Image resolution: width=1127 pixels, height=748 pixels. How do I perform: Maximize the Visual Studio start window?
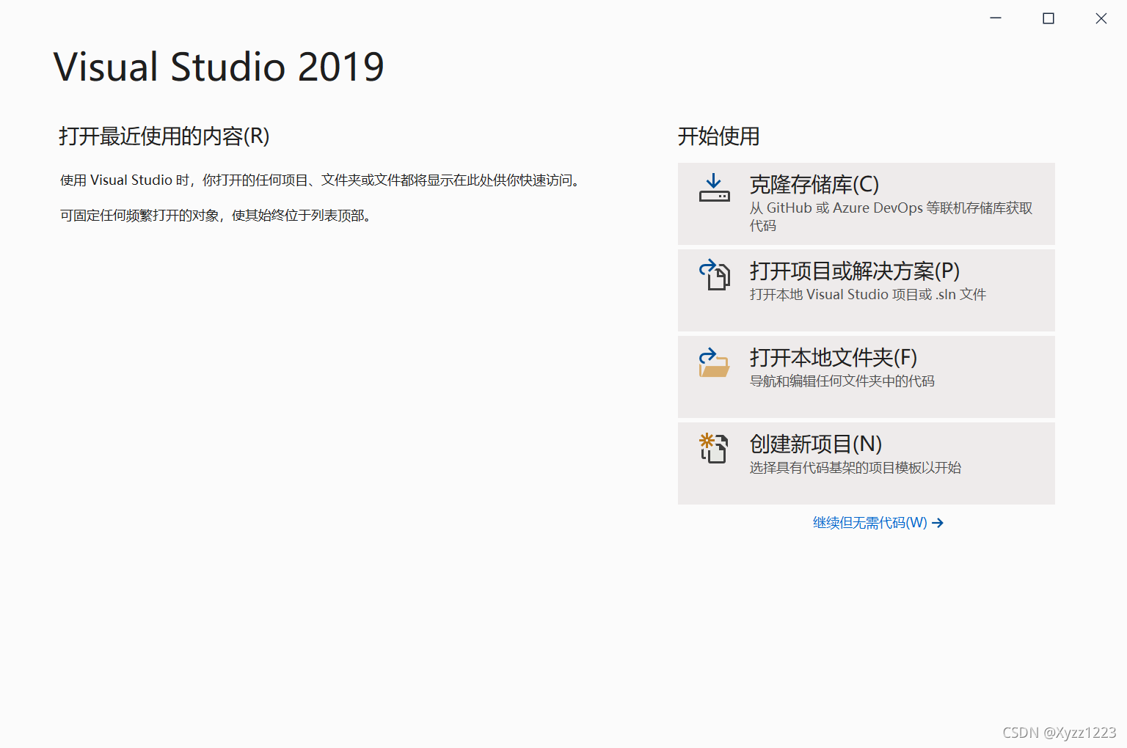[x=1048, y=18]
